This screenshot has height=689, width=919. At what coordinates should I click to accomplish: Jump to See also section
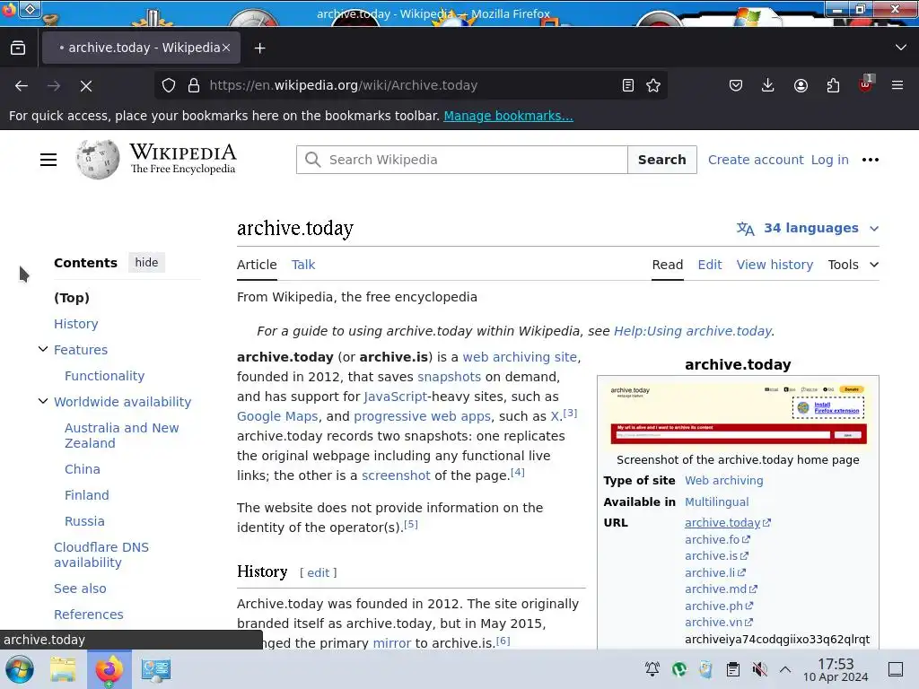tap(80, 589)
